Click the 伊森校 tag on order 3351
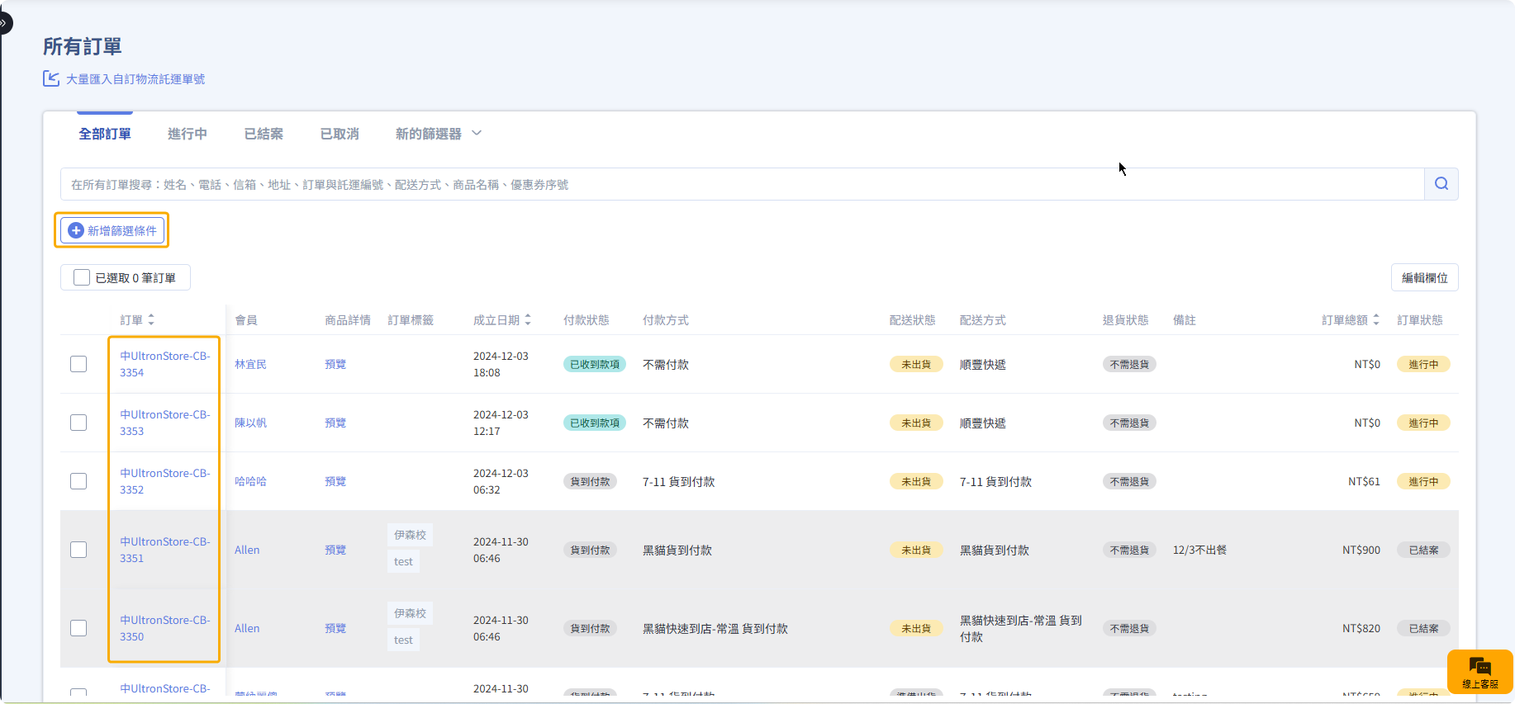The height and width of the screenshot is (704, 1515). point(410,535)
